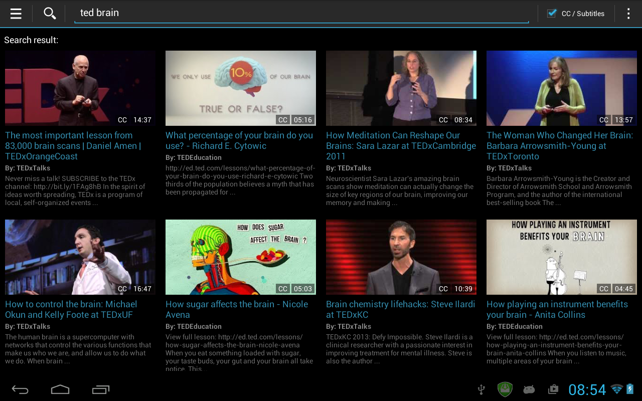This screenshot has width=642, height=401.
Task: Tap description starting 'The human brain is a supercomputer'
Action: point(78,349)
